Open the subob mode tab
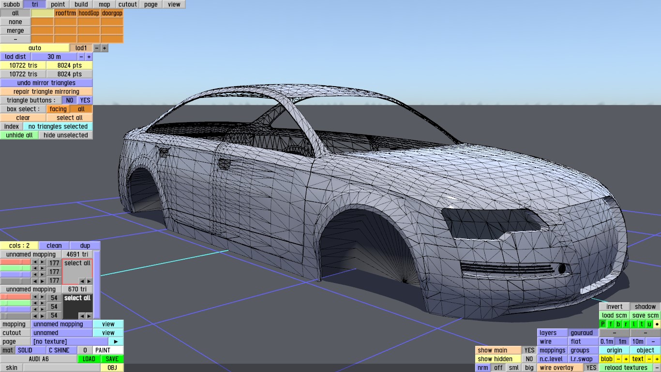Image resolution: width=661 pixels, height=372 pixels. click(12, 4)
